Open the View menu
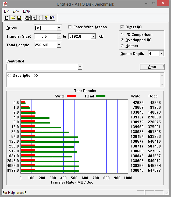 point(16,11)
